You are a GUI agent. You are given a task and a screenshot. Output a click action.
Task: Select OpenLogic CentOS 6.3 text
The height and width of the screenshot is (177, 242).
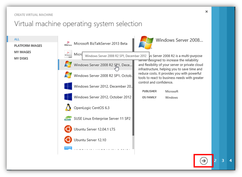click(x=92, y=108)
